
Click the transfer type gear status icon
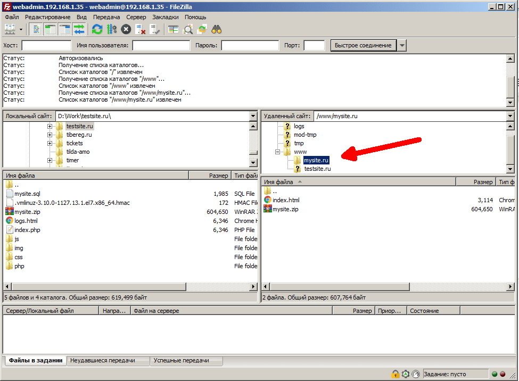coord(406,374)
